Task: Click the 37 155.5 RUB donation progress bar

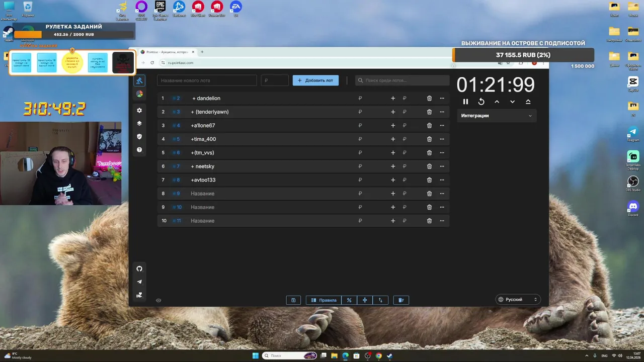Action: [x=523, y=55]
